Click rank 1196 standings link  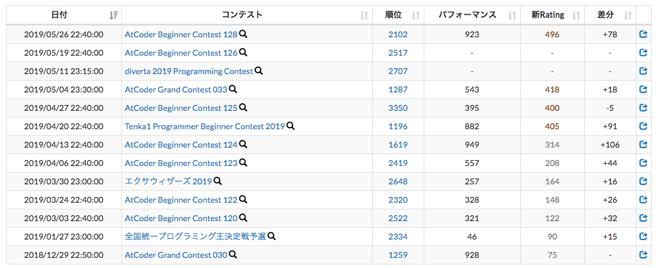click(x=398, y=126)
